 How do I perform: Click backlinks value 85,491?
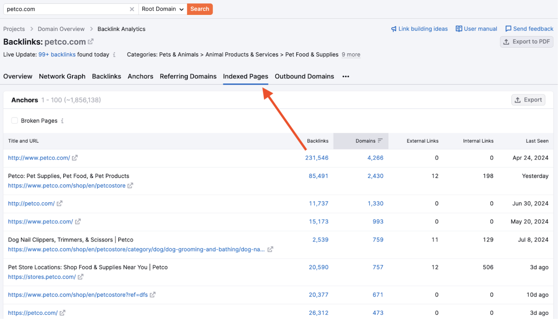tap(318, 176)
